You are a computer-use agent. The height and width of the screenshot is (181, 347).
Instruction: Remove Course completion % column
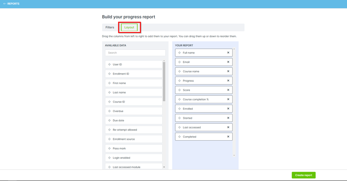click(228, 100)
